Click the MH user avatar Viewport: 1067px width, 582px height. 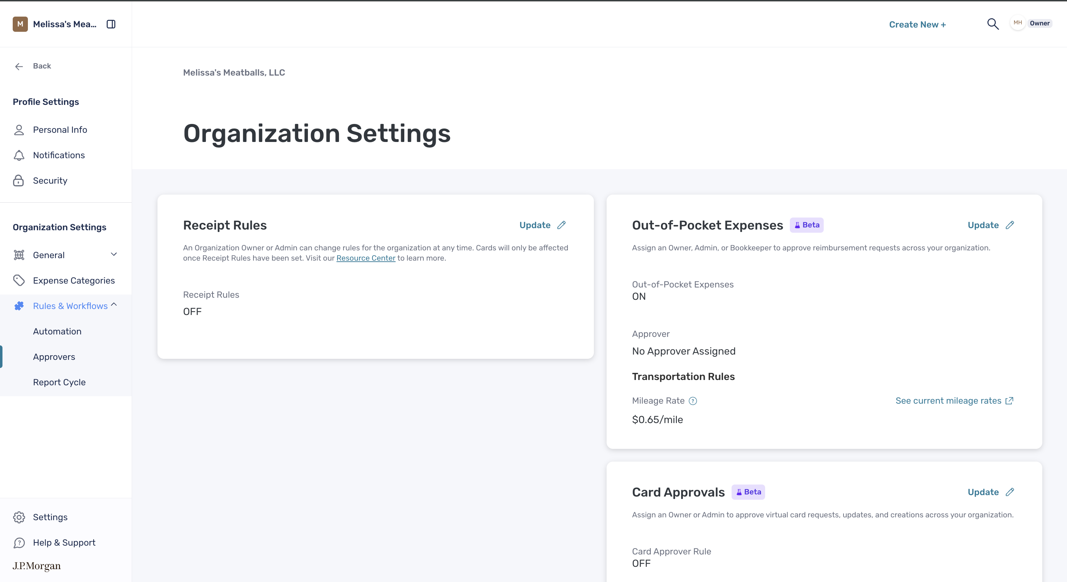[x=1017, y=23]
